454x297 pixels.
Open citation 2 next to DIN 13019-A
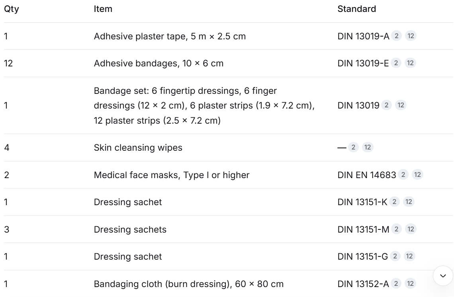click(x=396, y=36)
